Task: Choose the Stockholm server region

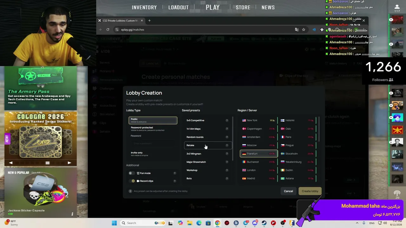Action: tap(298, 154)
